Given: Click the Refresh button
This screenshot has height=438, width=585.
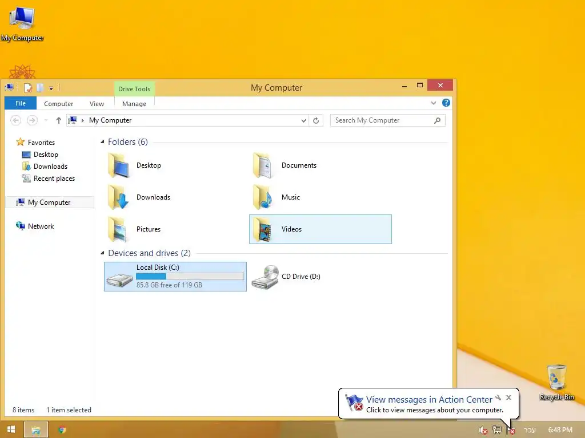Looking at the screenshot, I should tap(316, 121).
